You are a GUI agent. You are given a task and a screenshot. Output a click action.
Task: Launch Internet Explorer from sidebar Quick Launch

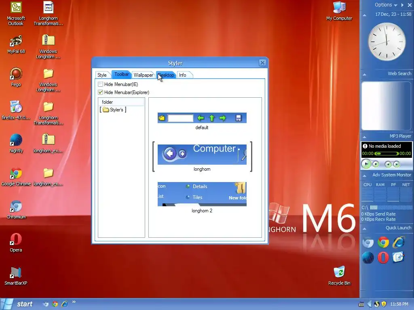point(398,243)
